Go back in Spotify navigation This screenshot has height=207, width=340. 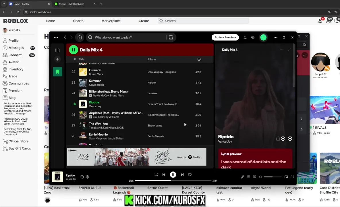pyautogui.click(x=65, y=37)
